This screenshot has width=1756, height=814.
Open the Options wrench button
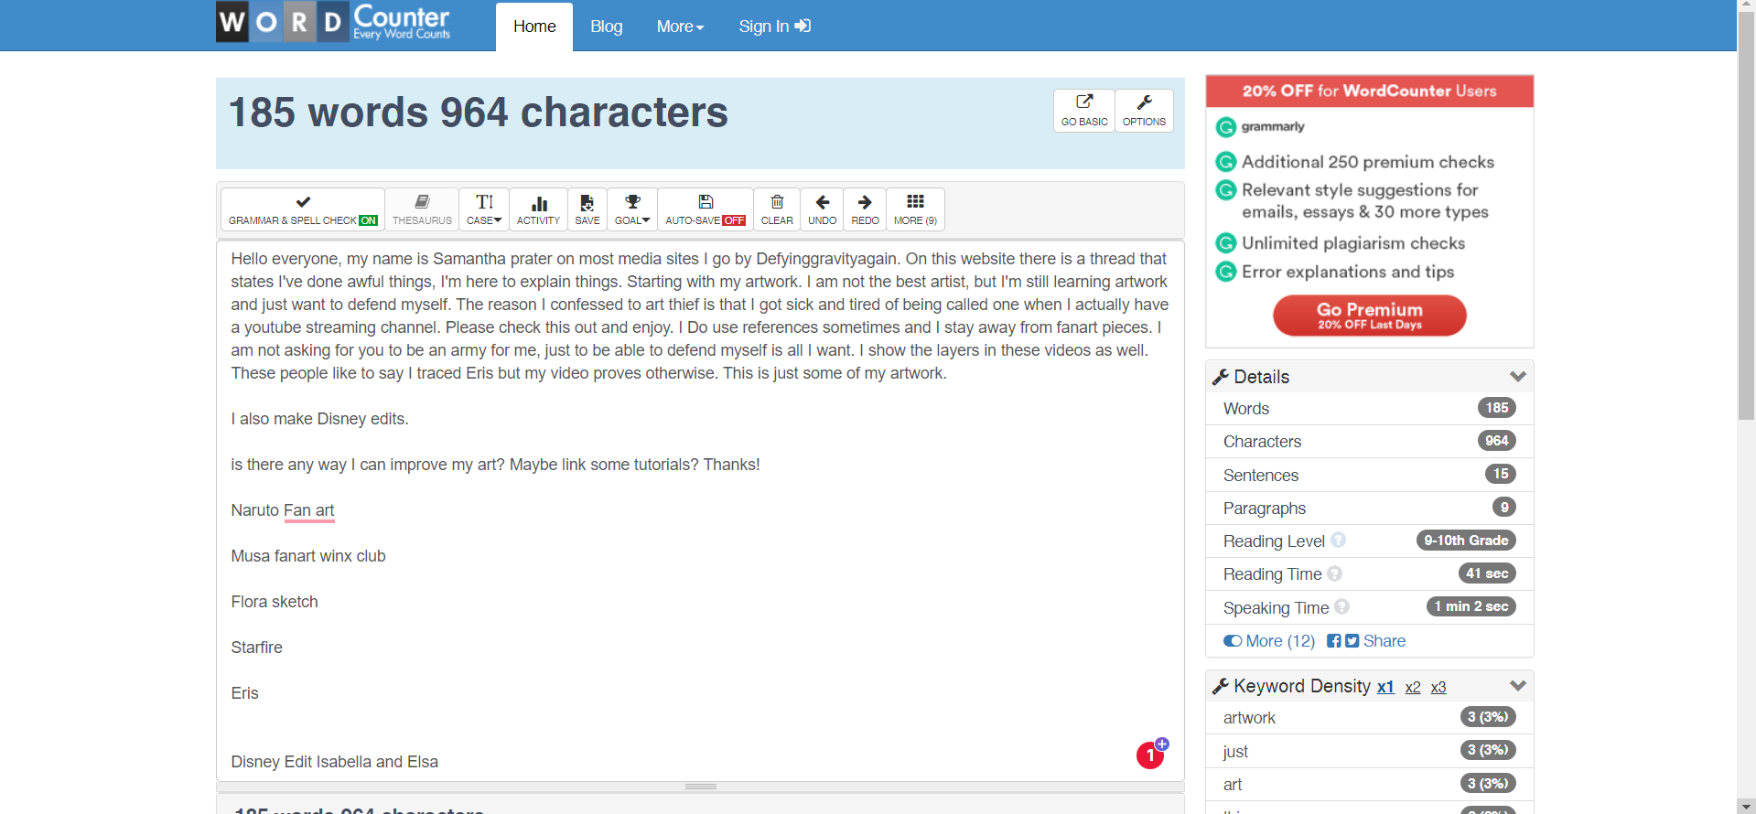click(1144, 111)
